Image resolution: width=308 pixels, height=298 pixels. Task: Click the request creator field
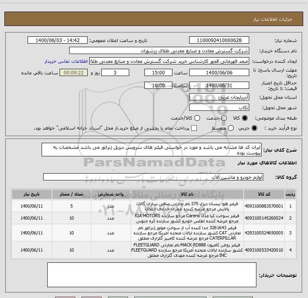169,61
